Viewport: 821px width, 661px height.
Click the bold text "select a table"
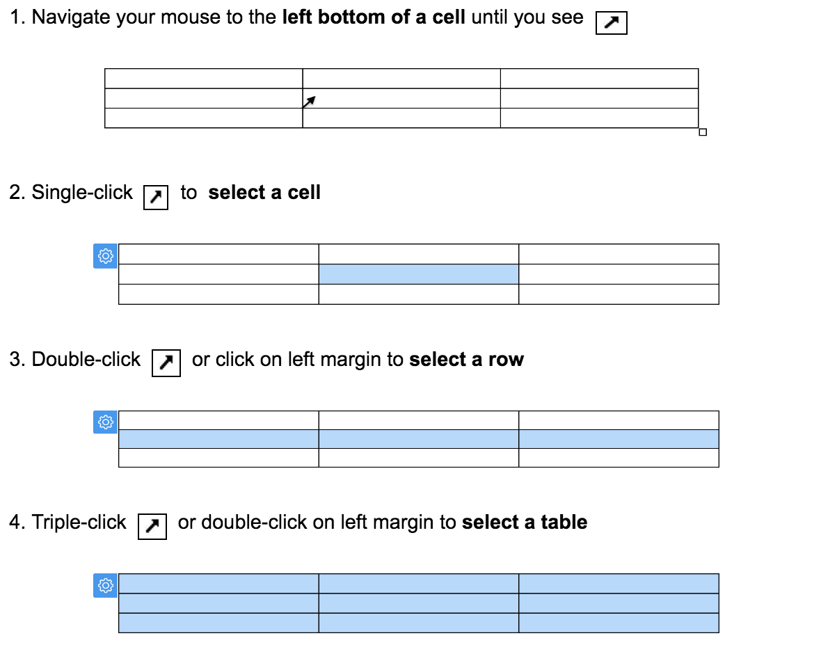(525, 522)
